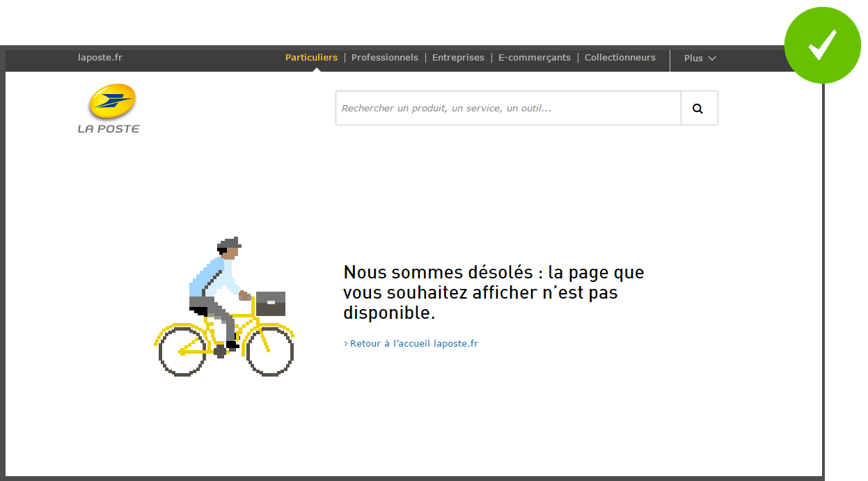
Task: Click the Nous sommes désolés error heading
Action: 494,292
